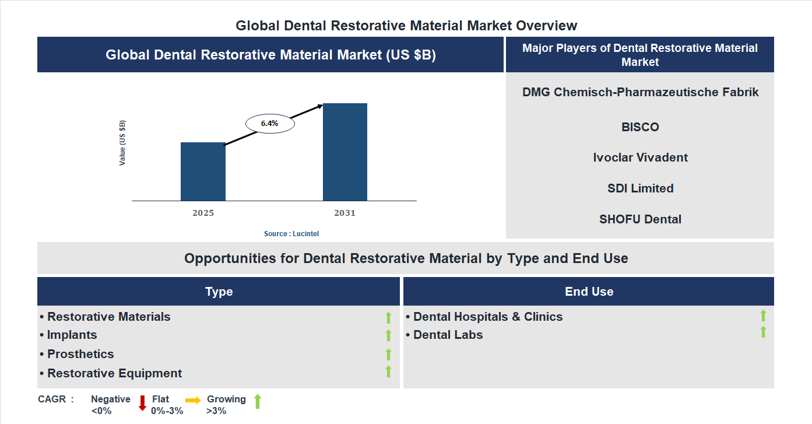Image resolution: width=812 pixels, height=424 pixels.
Task: Click the red Negative CAGR arrow in legend
Action: pyautogui.click(x=142, y=402)
